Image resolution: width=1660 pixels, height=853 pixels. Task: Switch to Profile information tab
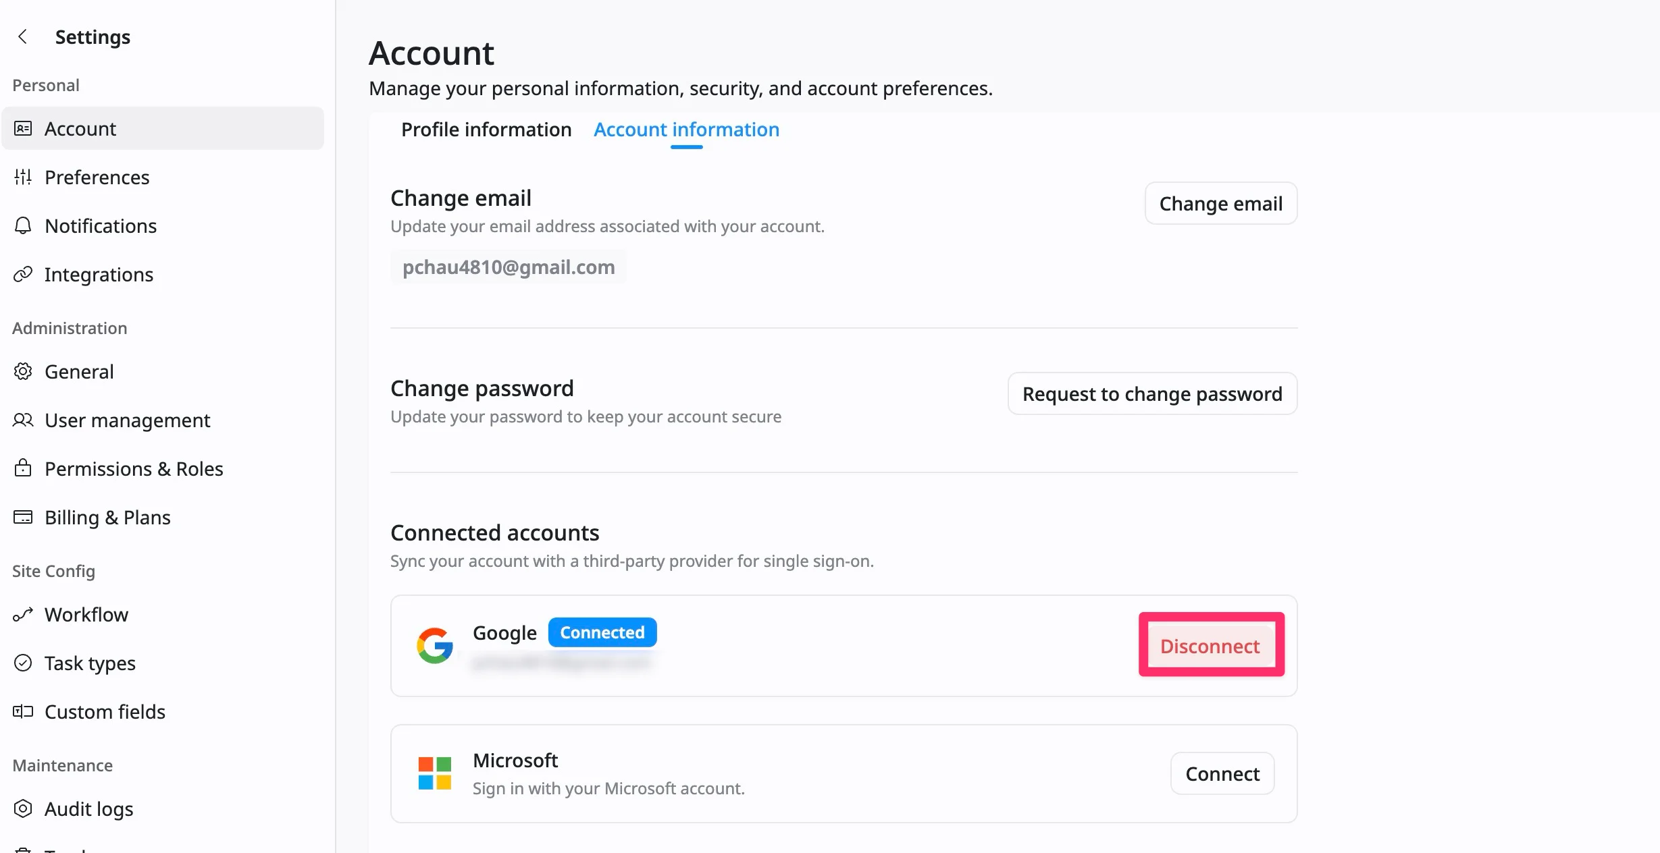pyautogui.click(x=486, y=130)
